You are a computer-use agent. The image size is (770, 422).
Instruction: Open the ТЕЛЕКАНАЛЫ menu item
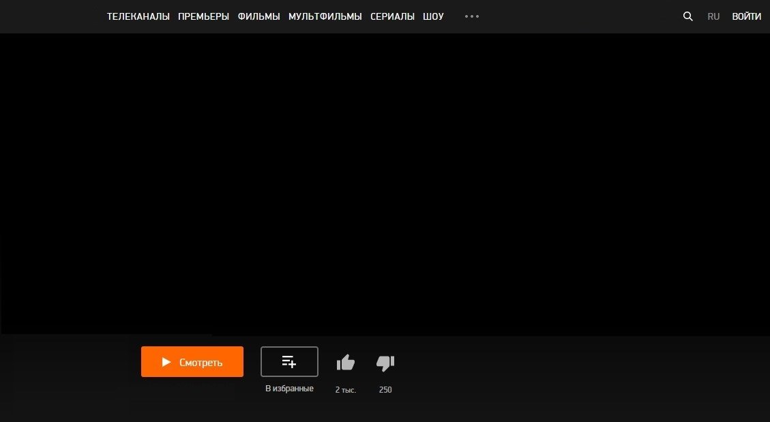click(138, 16)
